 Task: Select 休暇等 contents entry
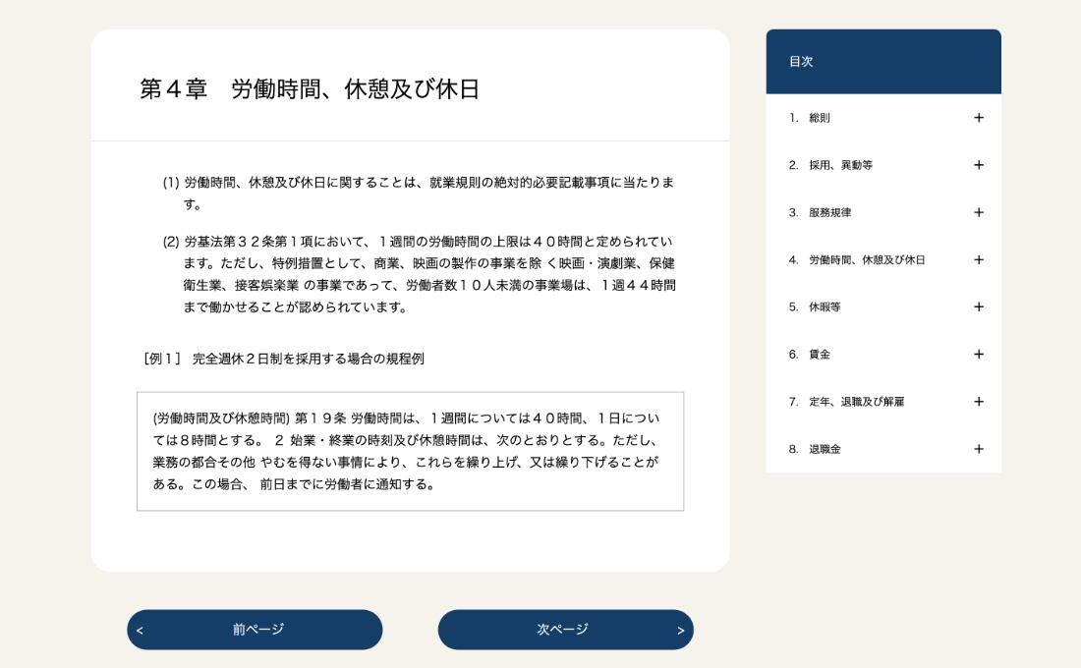824,306
